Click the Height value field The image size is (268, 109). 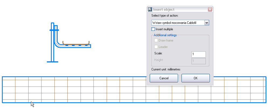point(199,61)
